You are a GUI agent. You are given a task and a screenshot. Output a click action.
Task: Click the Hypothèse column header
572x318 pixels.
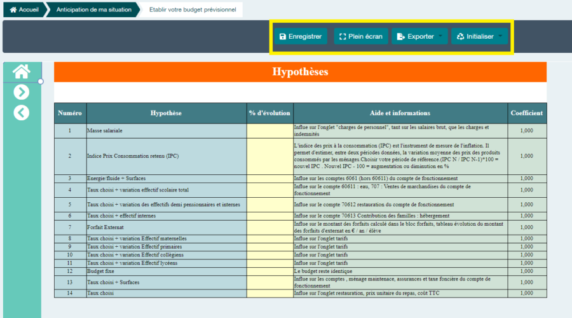(x=167, y=113)
